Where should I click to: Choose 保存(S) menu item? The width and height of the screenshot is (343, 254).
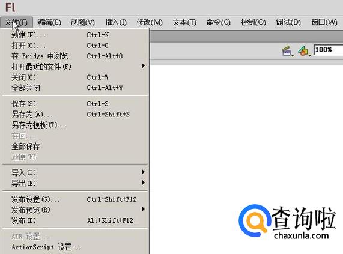pyautogui.click(x=75, y=104)
